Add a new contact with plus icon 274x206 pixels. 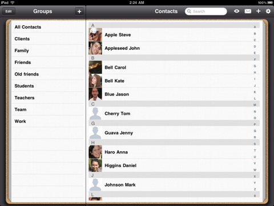pos(258,11)
